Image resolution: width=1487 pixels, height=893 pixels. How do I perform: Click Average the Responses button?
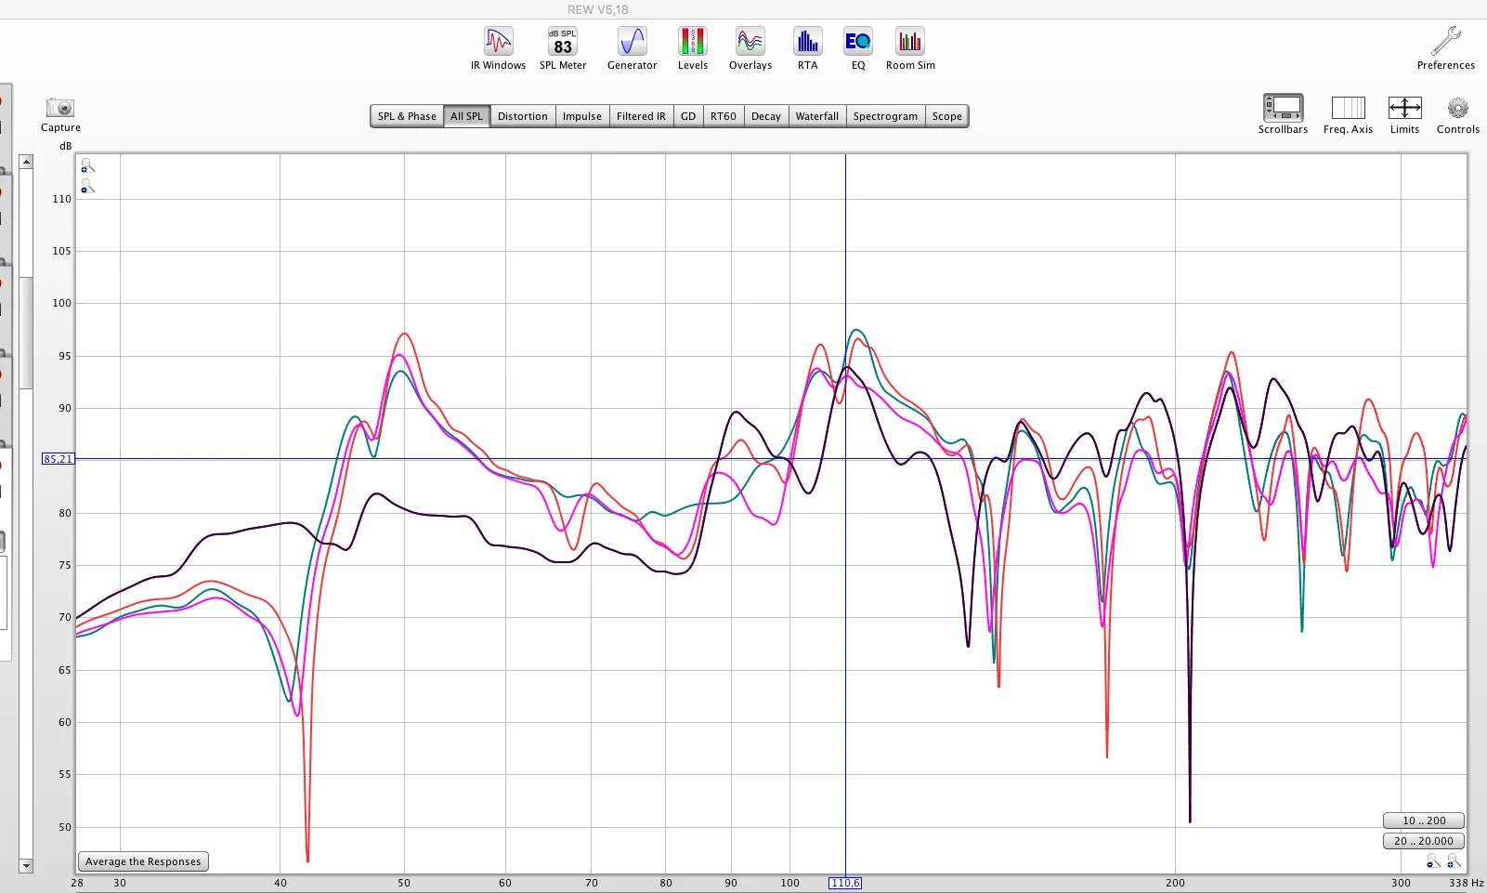[x=143, y=861]
